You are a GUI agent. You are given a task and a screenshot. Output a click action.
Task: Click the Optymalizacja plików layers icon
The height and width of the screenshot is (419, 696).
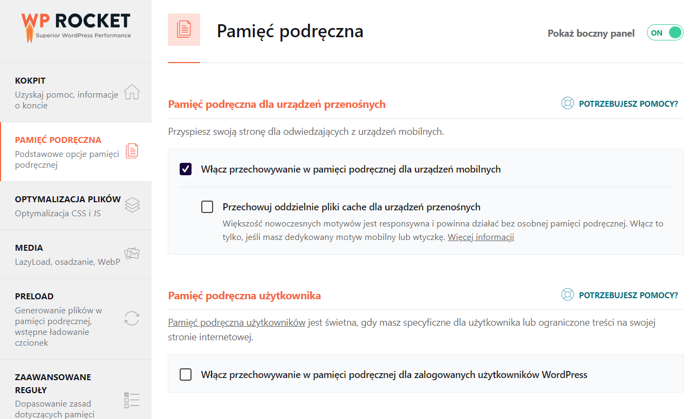(132, 205)
